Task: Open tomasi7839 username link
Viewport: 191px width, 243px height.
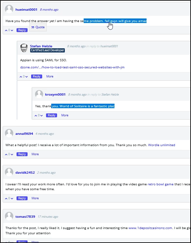Action: point(25,217)
